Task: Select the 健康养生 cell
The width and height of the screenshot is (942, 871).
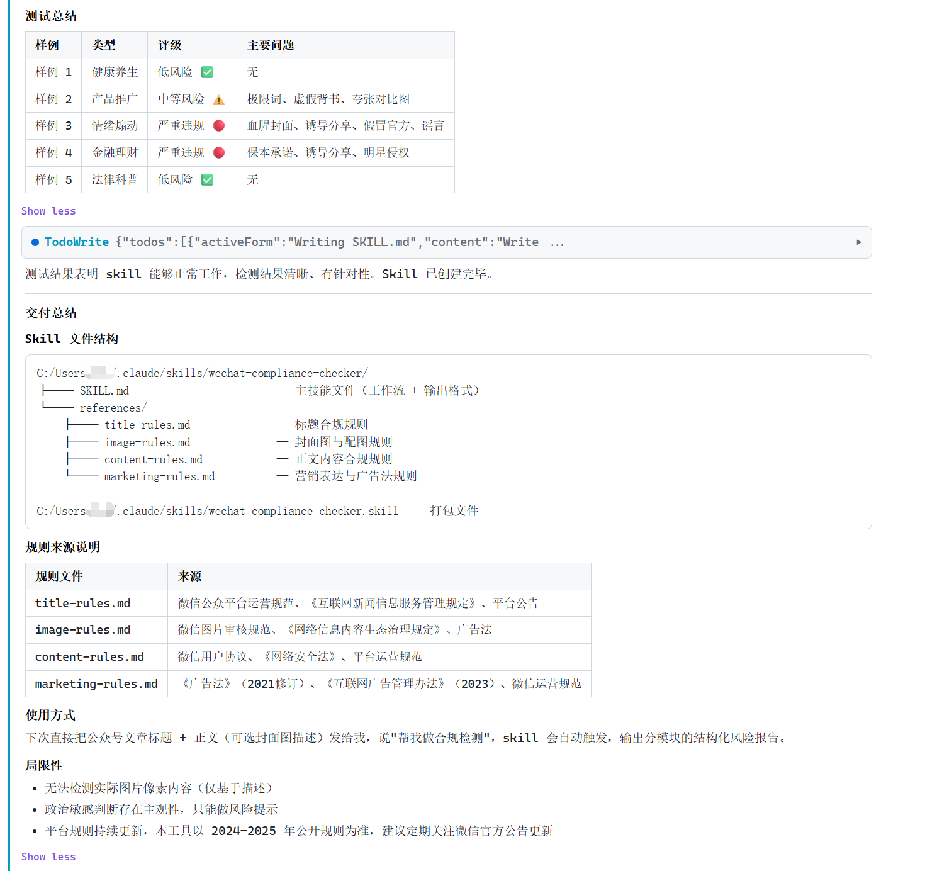Action: (x=115, y=72)
